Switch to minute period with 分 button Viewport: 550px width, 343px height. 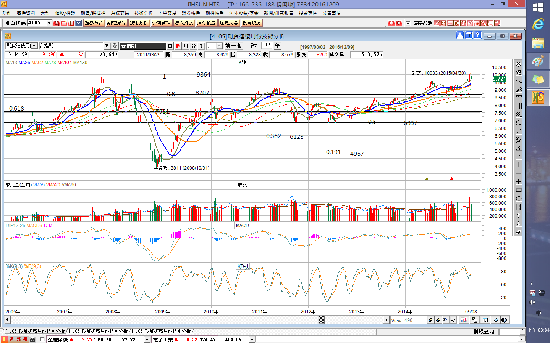point(194,46)
